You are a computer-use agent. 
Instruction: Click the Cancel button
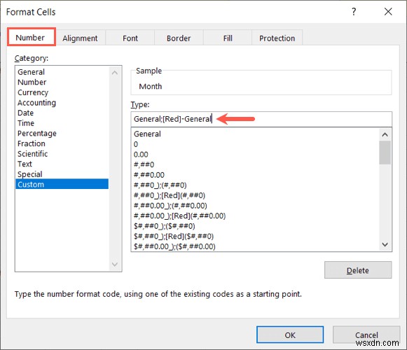click(366, 335)
